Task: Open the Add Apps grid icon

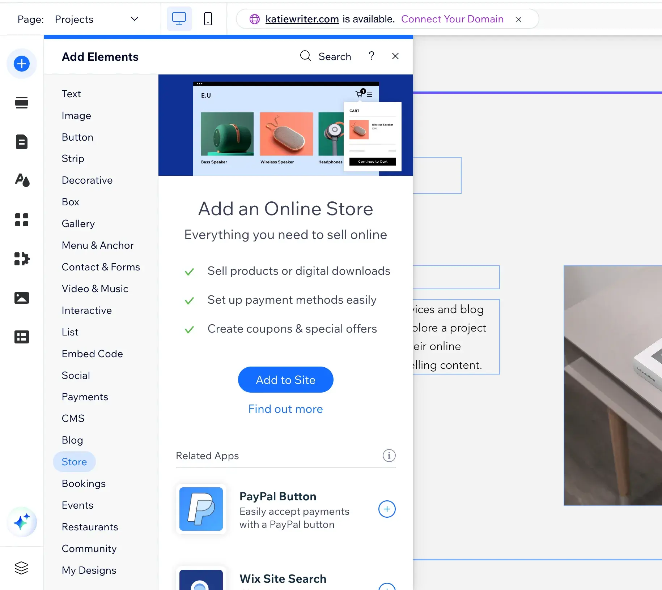Action: [22, 220]
